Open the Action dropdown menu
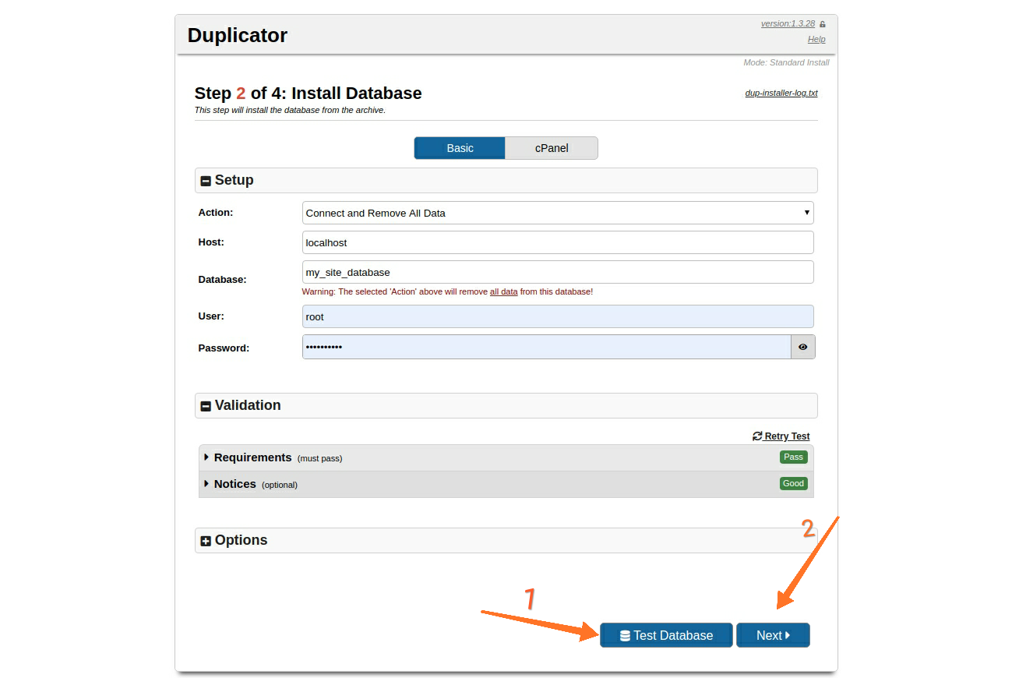Screen dimensions: 1012x678 coord(558,213)
